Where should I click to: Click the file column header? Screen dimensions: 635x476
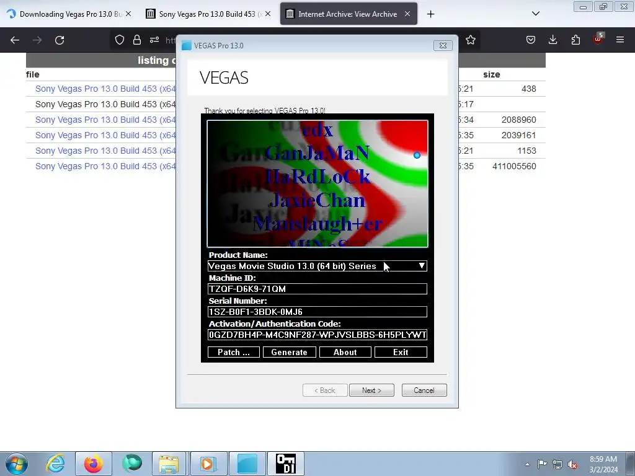click(x=32, y=74)
